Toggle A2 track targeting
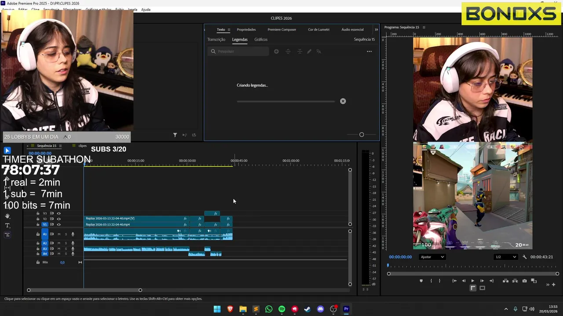This screenshot has width=563, height=316. pos(44,243)
